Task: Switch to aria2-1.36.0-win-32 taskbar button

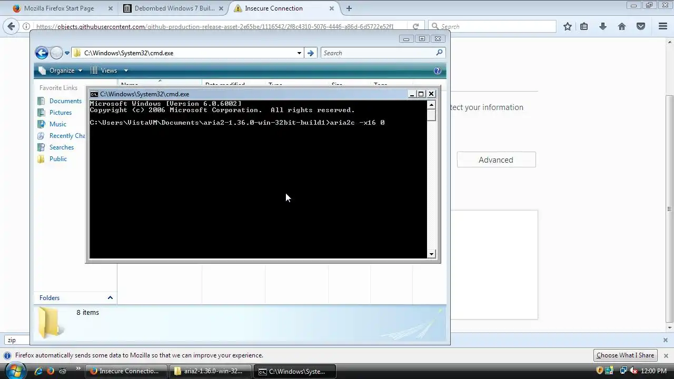Action: (211, 371)
